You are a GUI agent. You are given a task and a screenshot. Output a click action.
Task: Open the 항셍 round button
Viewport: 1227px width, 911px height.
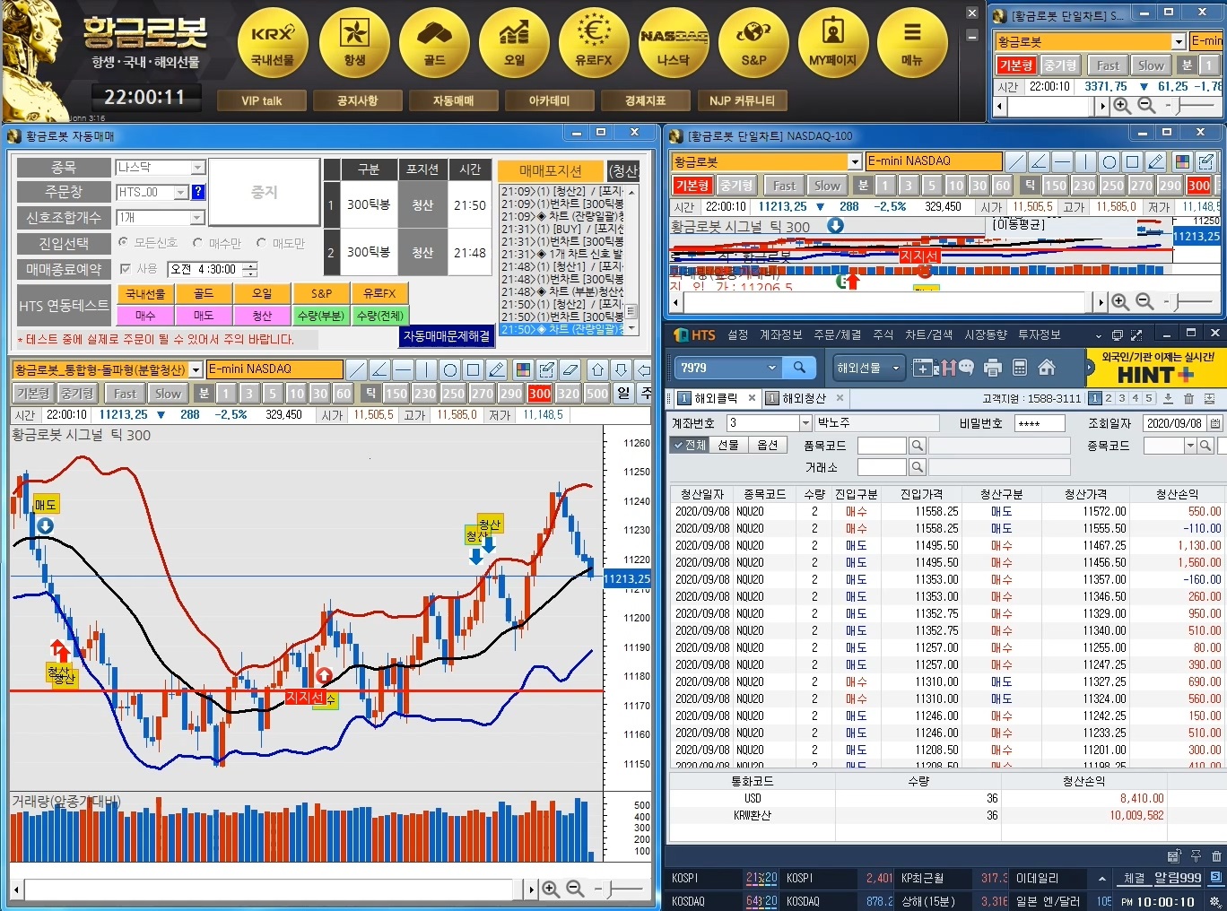[x=354, y=41]
